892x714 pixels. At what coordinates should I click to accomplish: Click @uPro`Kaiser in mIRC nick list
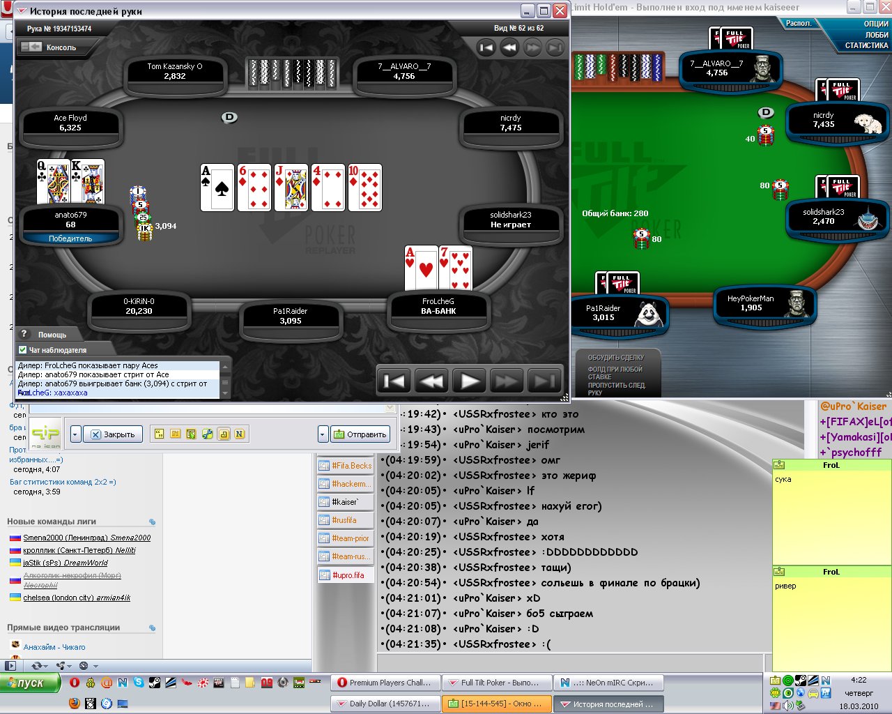click(x=853, y=407)
